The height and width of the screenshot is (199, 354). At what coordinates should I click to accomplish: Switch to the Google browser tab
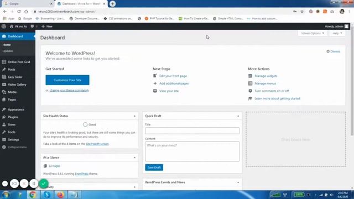[x=28, y=4]
